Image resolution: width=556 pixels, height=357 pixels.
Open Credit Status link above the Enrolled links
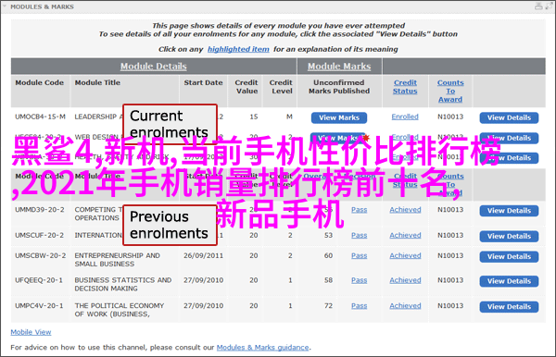click(405, 87)
